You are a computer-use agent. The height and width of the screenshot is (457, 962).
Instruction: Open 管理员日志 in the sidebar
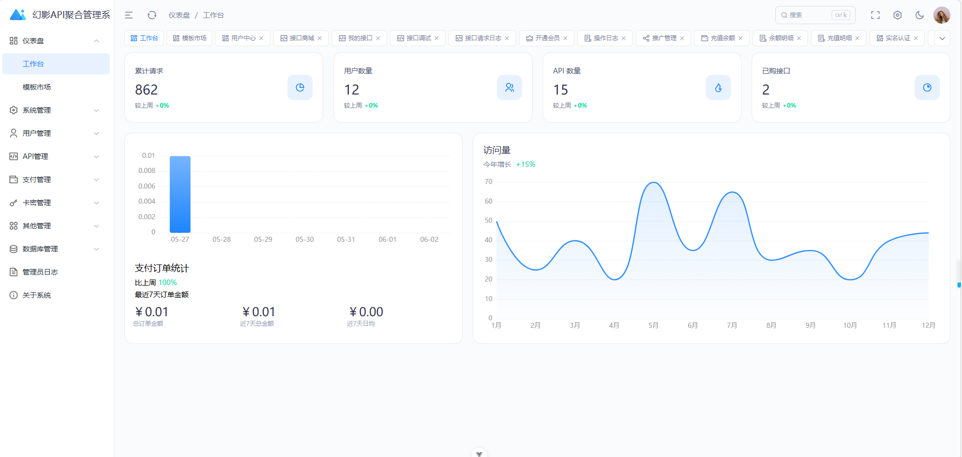pos(56,272)
